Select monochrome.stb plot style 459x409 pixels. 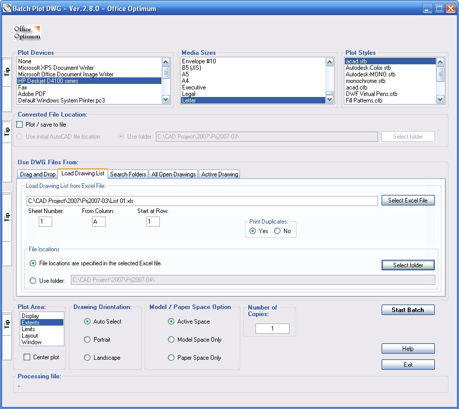click(x=390, y=81)
